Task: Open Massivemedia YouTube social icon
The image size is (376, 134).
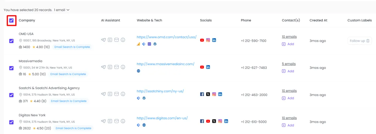Action: pyautogui.click(x=202, y=67)
